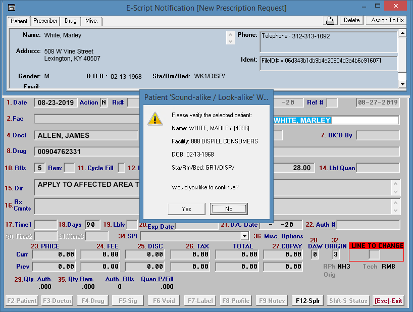Click the up arrow beside Phone
Viewport: 413px width, 312px height.
pyautogui.click(x=231, y=36)
